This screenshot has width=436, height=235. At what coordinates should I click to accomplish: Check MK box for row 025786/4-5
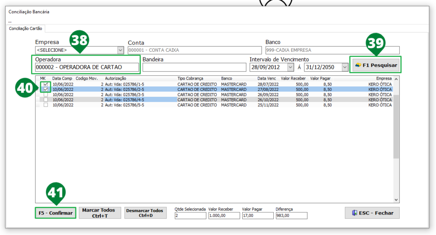[46, 99]
